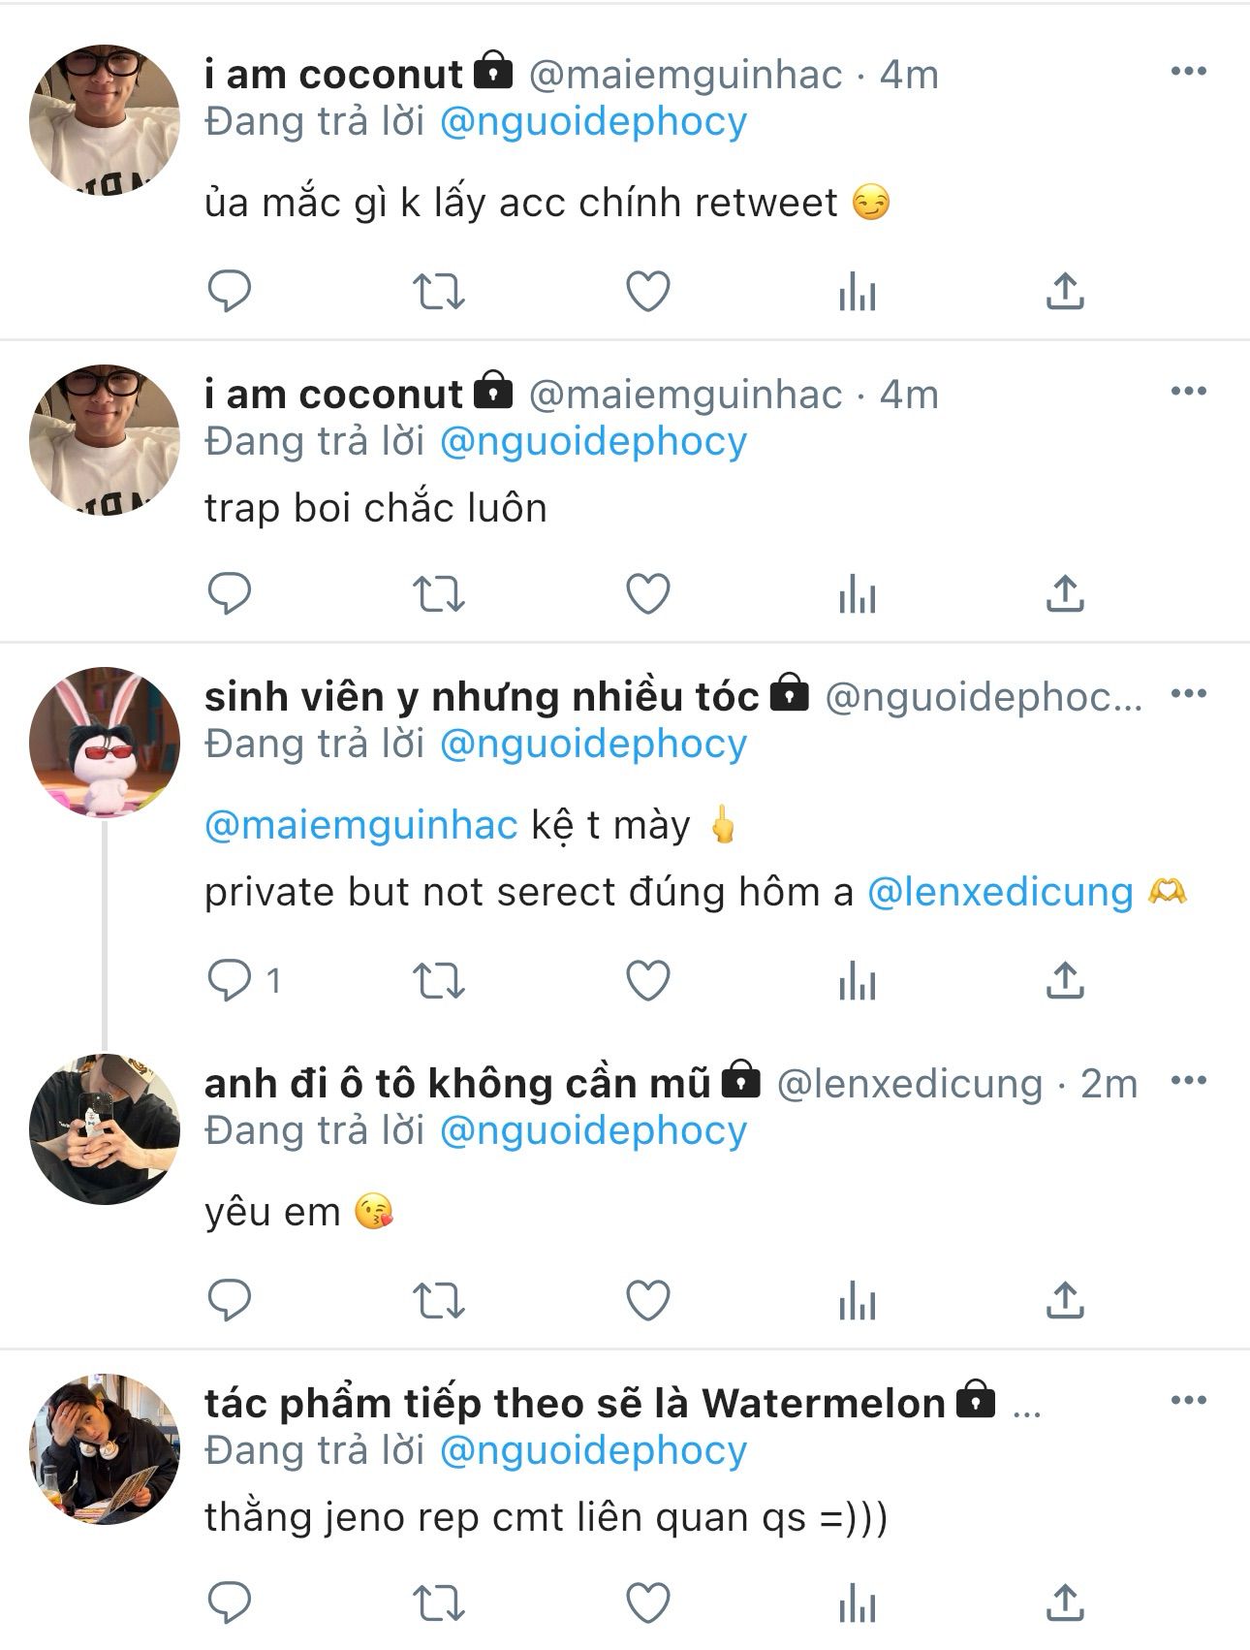Open 'anh đi ô tô không cần mũ' profile name
Viewport: 1250px width, 1650px height.
click(457, 1084)
